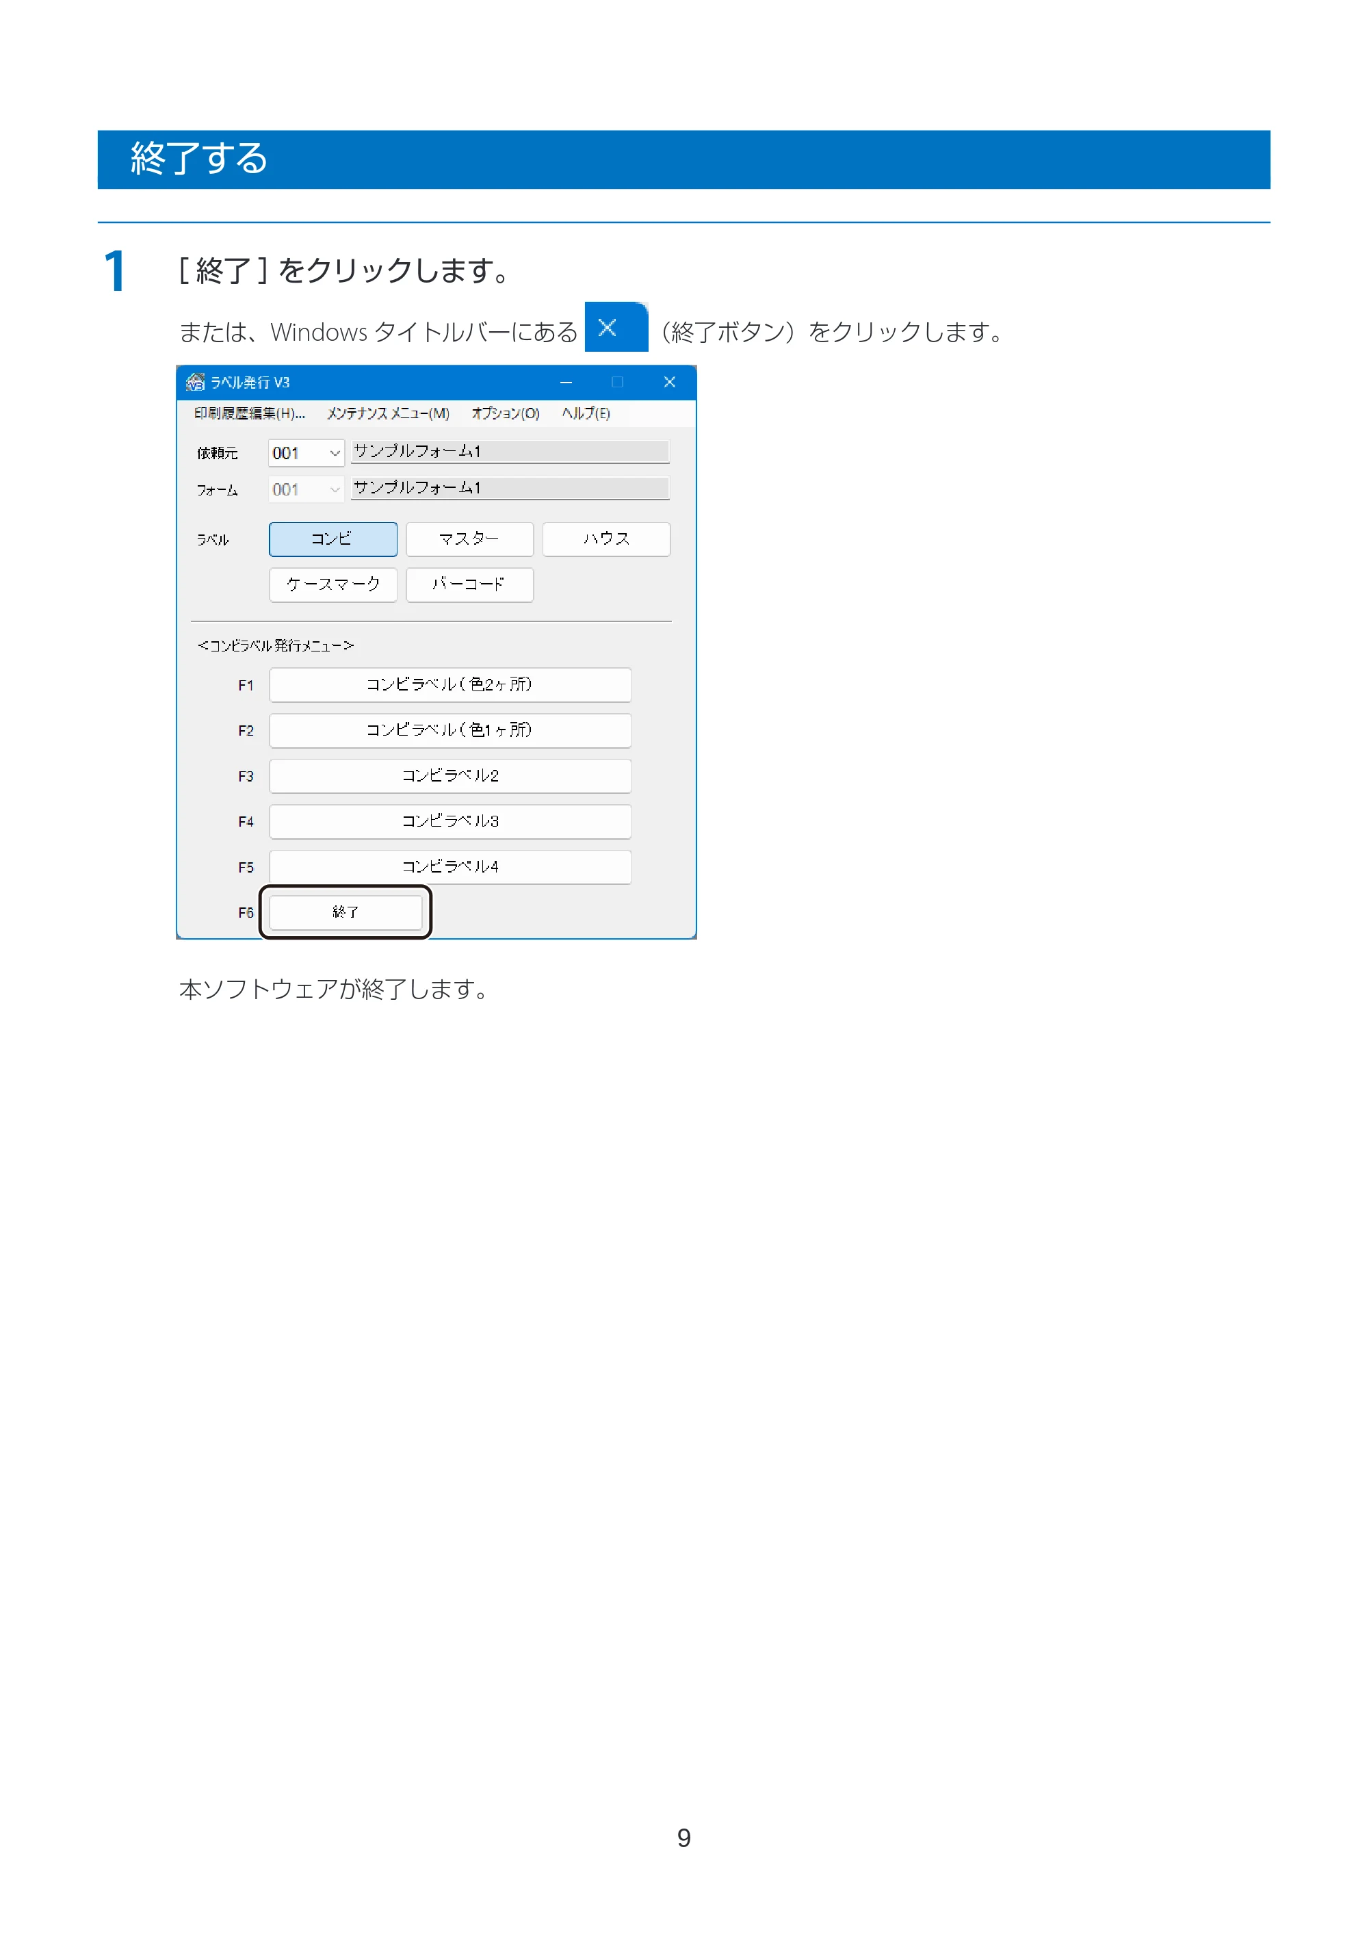Click the page number 9
The width and height of the screenshot is (1369, 1936).
[683, 1838]
